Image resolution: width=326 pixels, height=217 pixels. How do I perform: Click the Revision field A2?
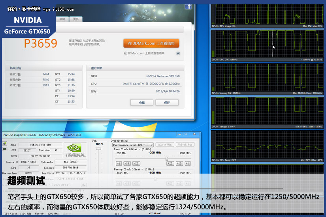click(56, 150)
